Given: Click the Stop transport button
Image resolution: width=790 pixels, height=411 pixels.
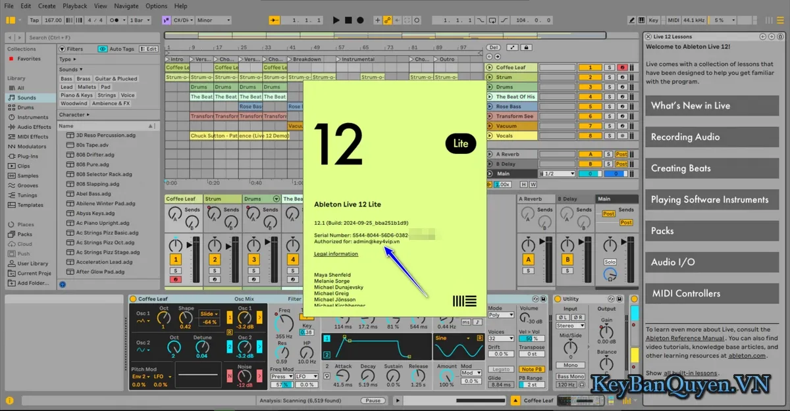Looking at the screenshot, I should coord(348,20).
